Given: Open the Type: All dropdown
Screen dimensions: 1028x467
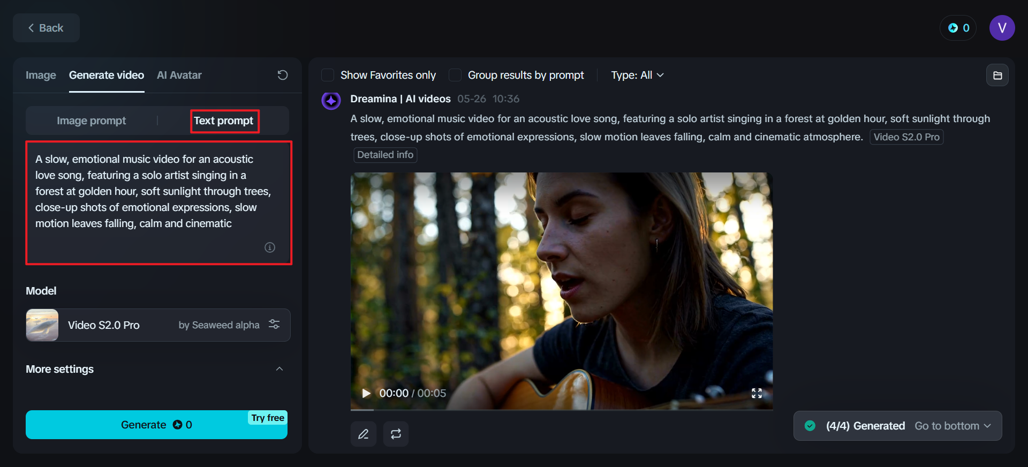Looking at the screenshot, I should coord(637,75).
